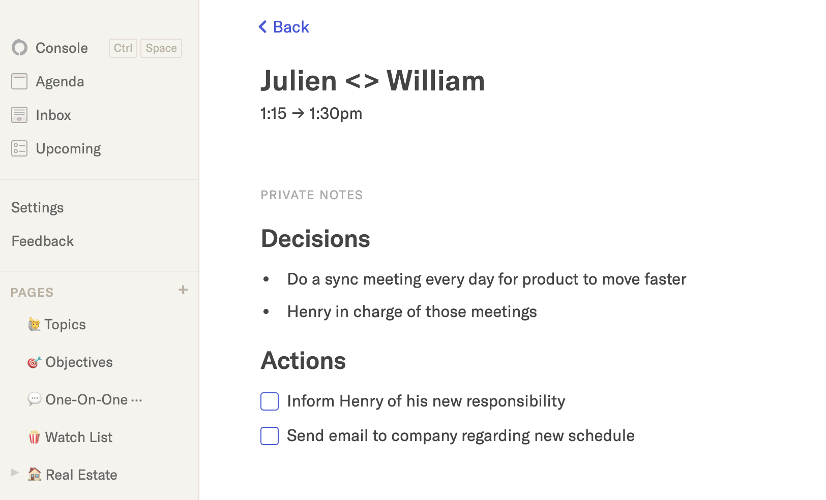Image resolution: width=826 pixels, height=500 pixels.
Task: Click the One-On-One speech bubble icon
Action: (x=34, y=399)
